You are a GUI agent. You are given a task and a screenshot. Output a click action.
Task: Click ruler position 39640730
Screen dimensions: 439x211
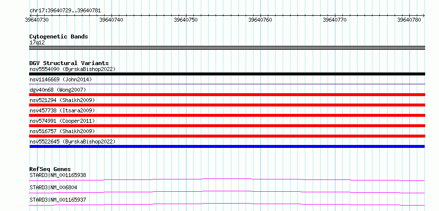(37, 20)
